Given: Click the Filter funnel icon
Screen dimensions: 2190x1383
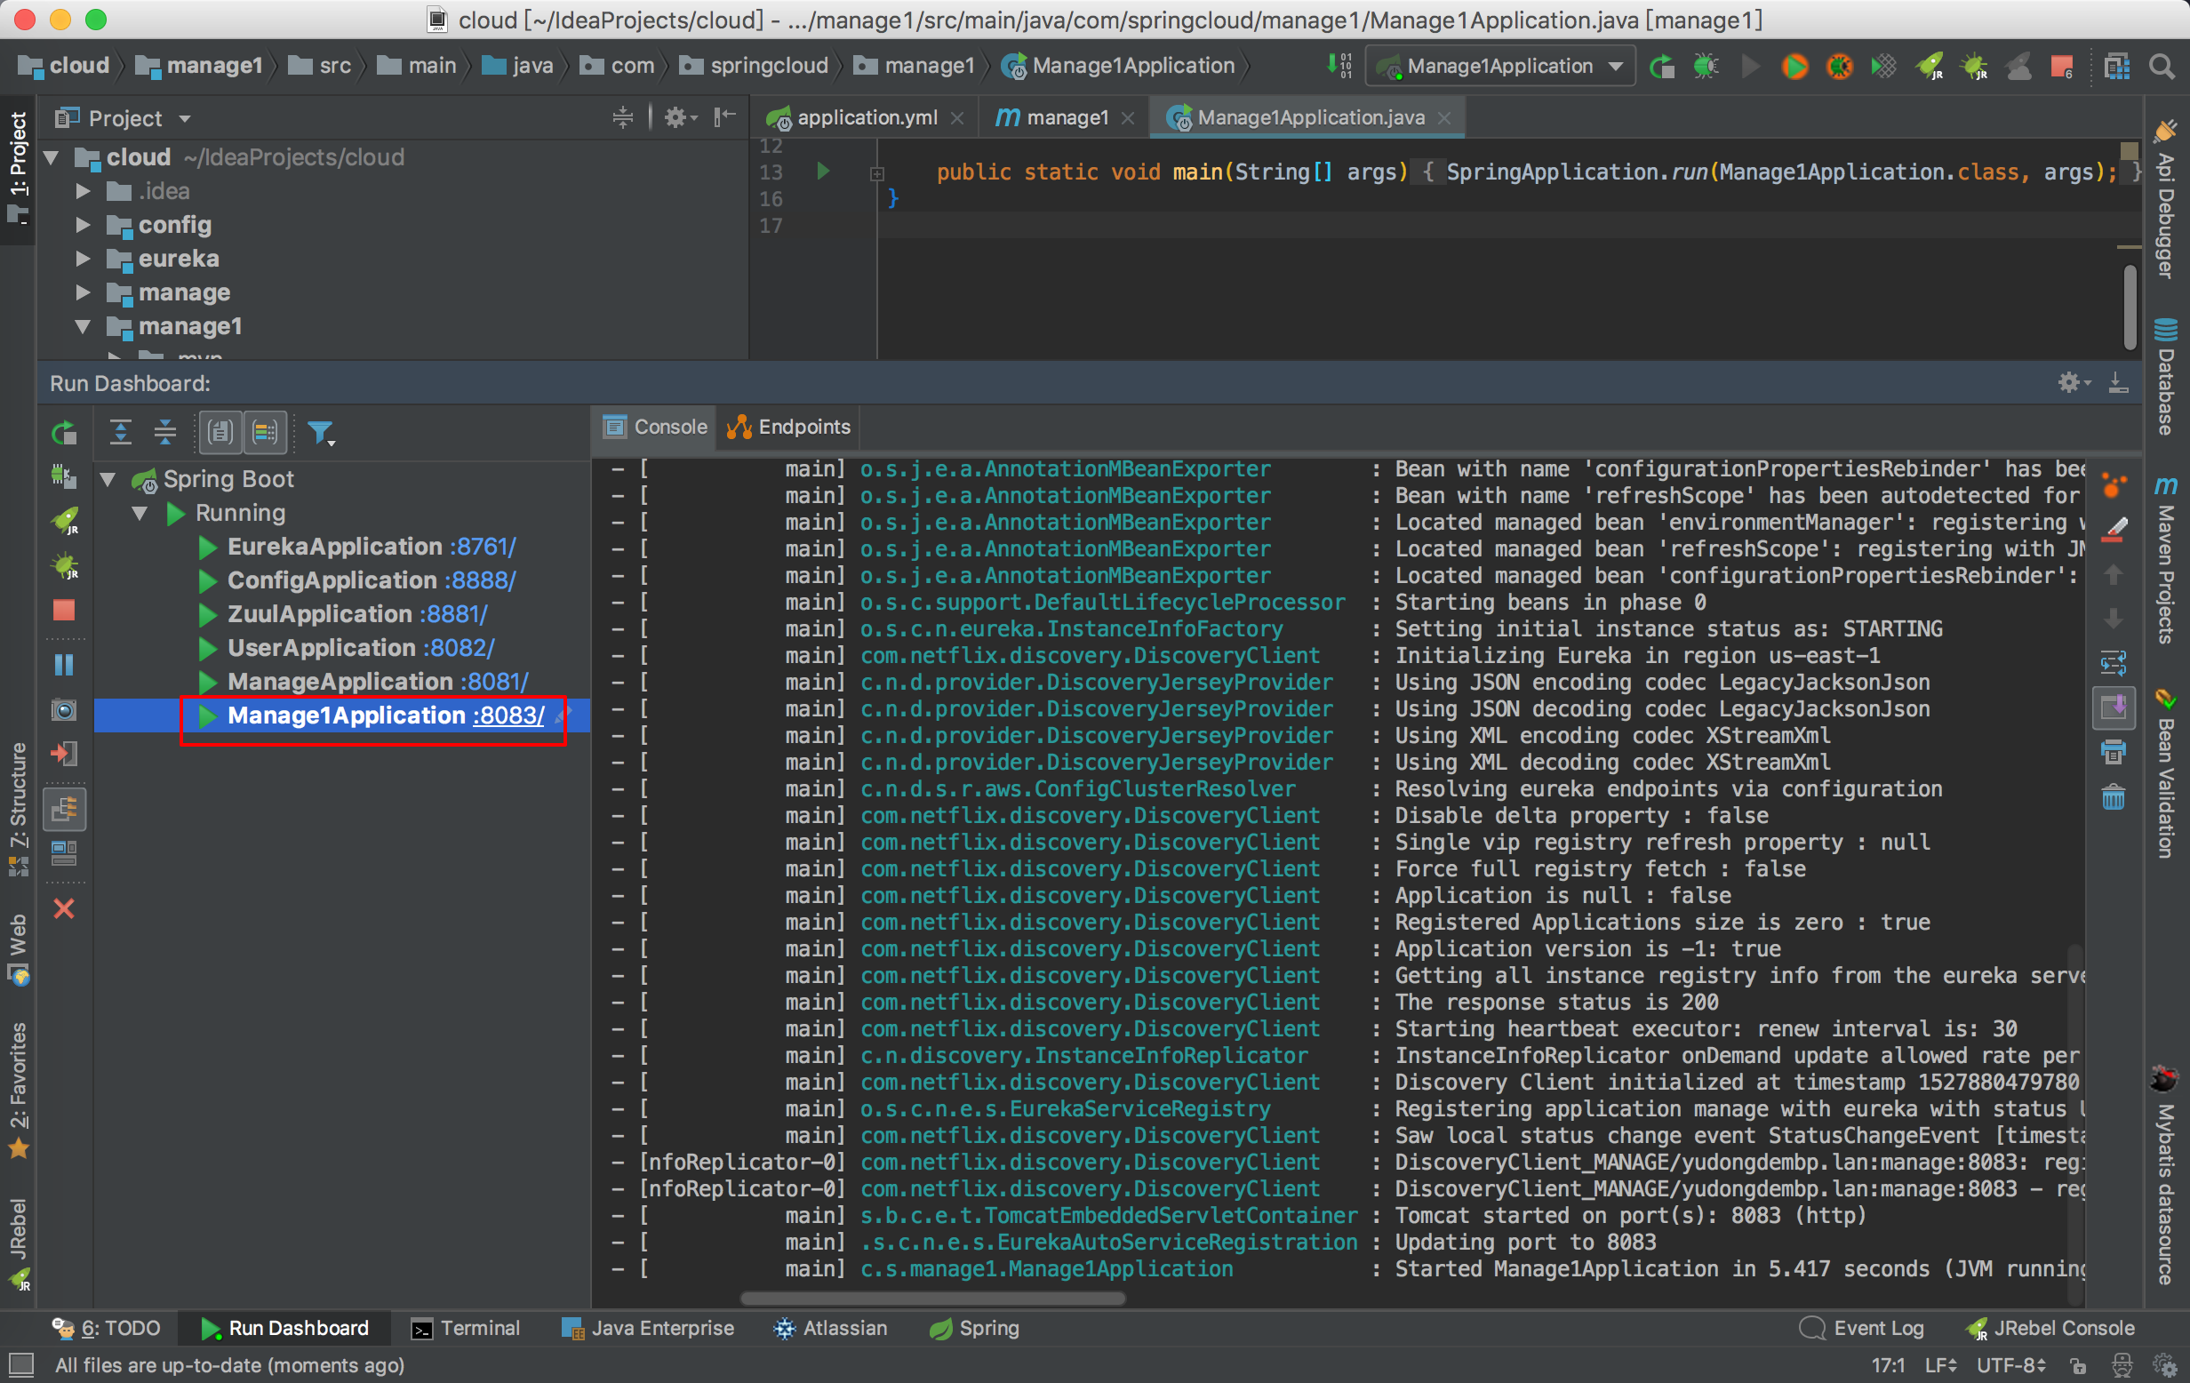Looking at the screenshot, I should click(320, 433).
